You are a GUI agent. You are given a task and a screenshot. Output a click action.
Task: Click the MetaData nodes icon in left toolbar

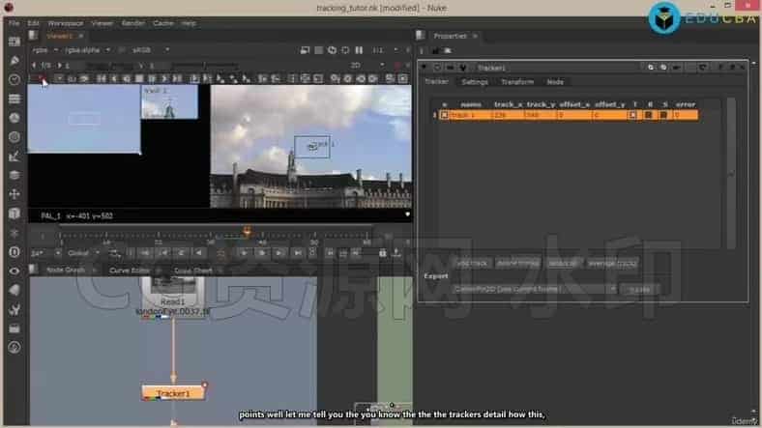click(x=15, y=290)
